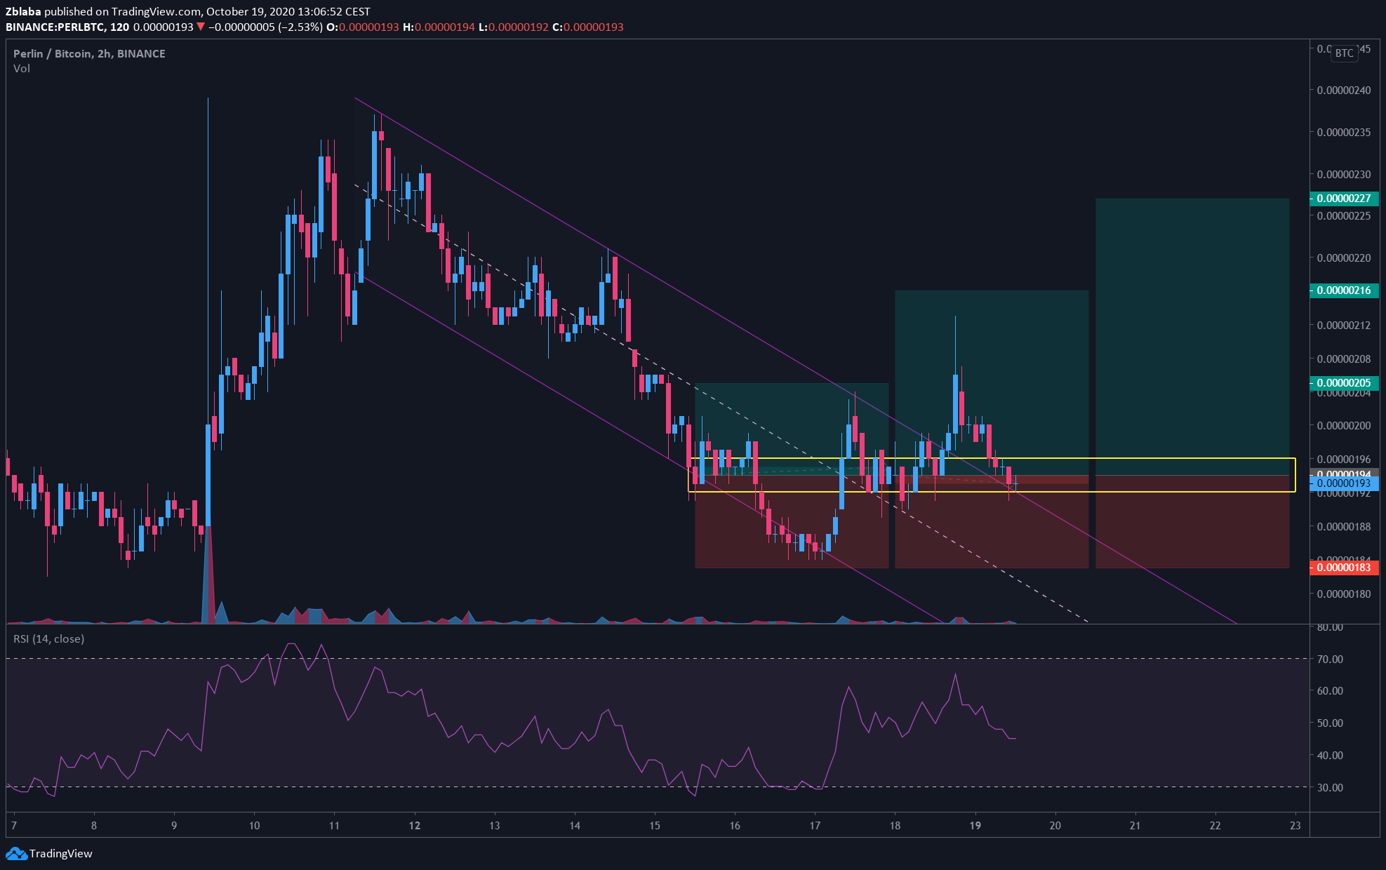Image resolution: width=1386 pixels, height=870 pixels.
Task: Click the 0.00000208 price axis label
Action: tap(1344, 359)
